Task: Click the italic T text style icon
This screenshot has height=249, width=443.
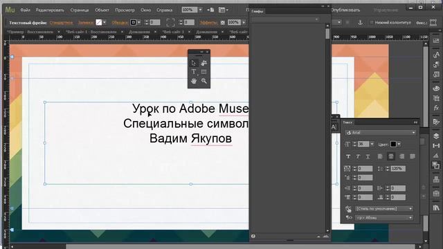Action: click(358, 156)
